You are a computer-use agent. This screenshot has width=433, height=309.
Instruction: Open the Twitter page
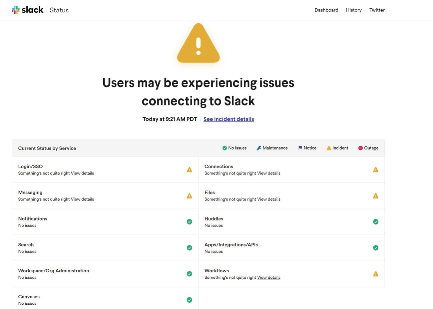(x=377, y=10)
